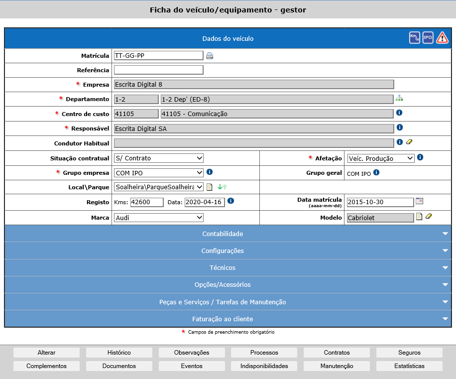Click the Data matrícula field 2015-10-30

point(380,202)
